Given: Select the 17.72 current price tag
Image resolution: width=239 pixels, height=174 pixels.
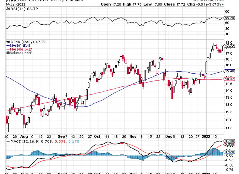Looking at the screenshot, I should pyautogui.click(x=229, y=46).
